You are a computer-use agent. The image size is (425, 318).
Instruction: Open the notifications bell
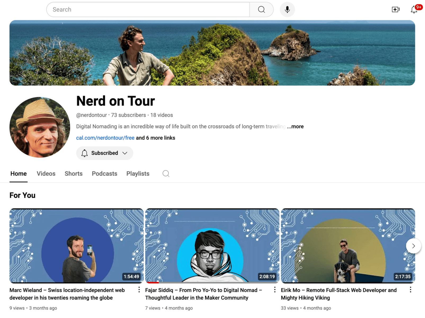414,10
